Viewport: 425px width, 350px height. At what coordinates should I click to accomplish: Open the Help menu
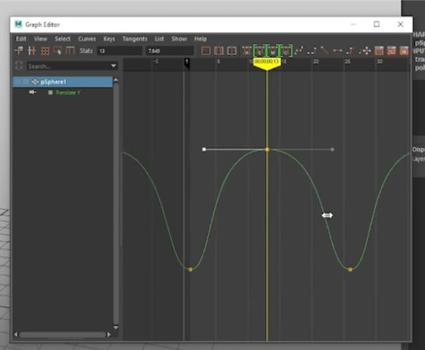200,39
